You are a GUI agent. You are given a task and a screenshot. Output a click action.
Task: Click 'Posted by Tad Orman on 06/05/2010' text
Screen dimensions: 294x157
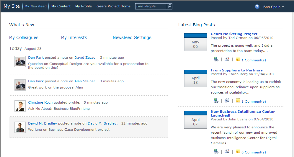(x=242, y=38)
